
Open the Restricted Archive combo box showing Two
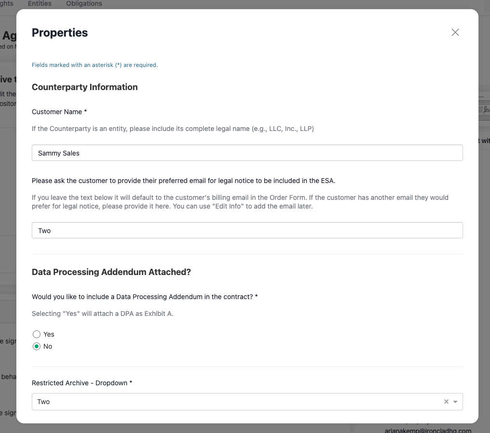coord(236,402)
